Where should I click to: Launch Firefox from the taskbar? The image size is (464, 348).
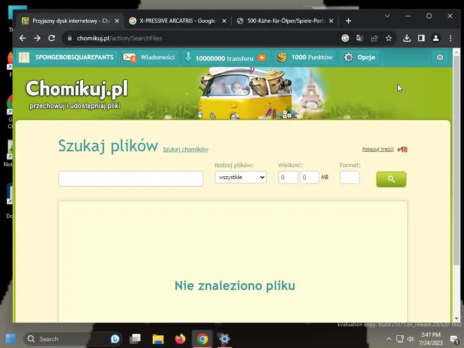[x=180, y=339]
